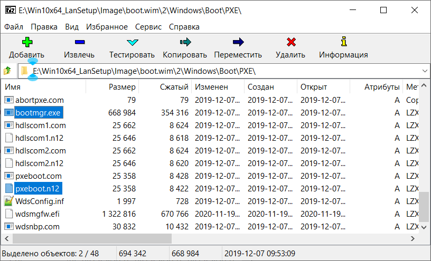
Task: Go up one folder level icon
Action: pyautogui.click(x=7, y=71)
